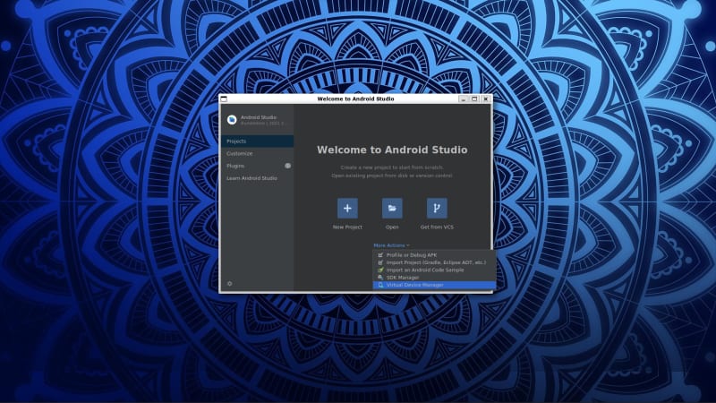This screenshot has height=403, width=716.
Task: Click the Android Studio logo icon
Action: pyautogui.click(x=232, y=120)
